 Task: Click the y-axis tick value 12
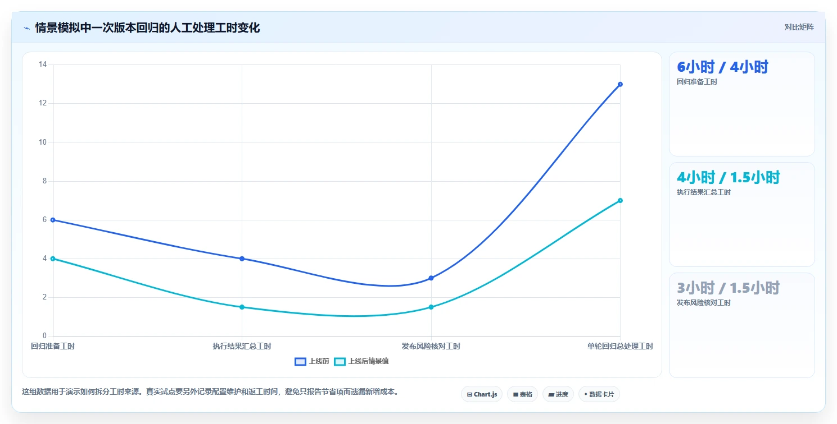[43, 103]
